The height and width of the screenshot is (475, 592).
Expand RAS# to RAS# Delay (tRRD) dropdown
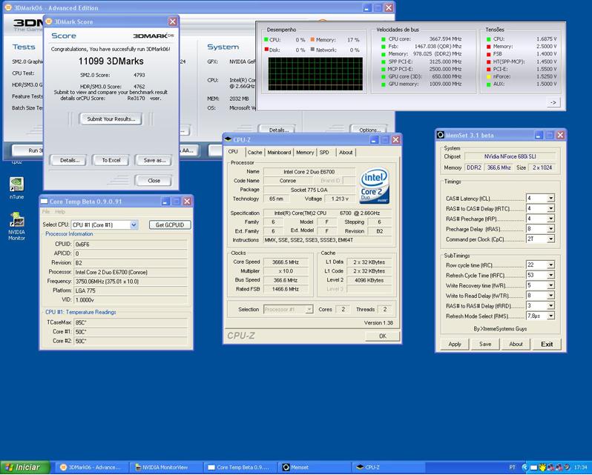(551, 306)
